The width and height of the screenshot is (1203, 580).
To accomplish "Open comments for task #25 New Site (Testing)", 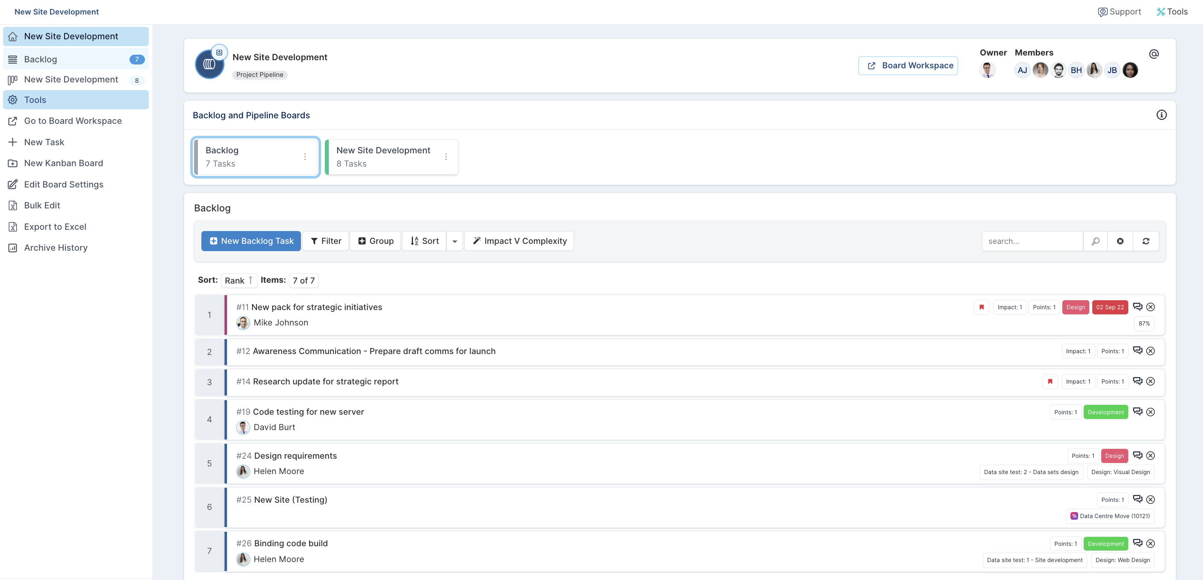I will pyautogui.click(x=1137, y=499).
